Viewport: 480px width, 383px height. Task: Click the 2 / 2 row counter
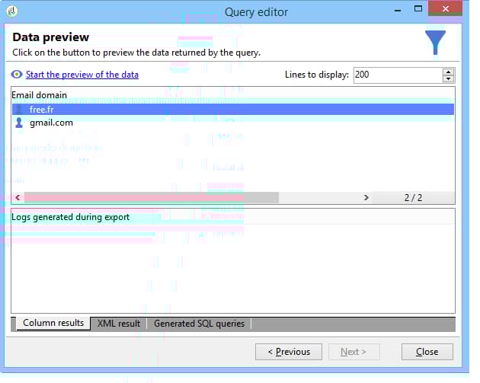point(413,198)
